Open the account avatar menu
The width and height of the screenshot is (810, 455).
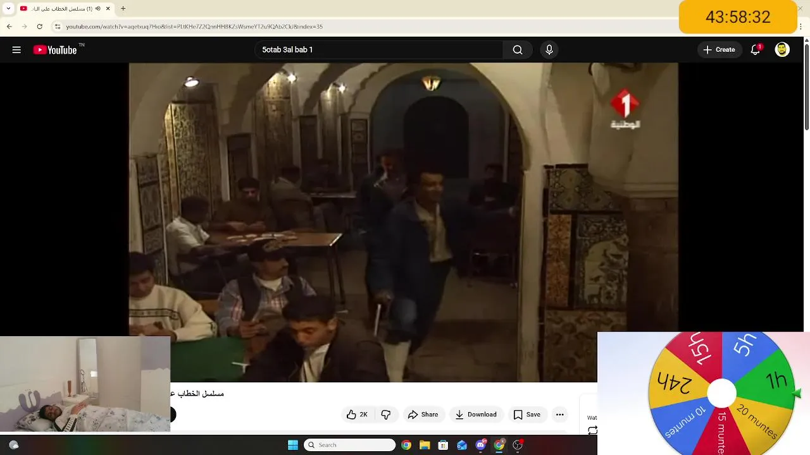782,50
